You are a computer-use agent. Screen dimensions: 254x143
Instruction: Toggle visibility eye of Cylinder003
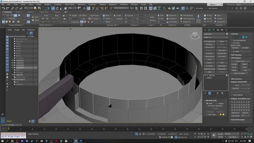[12, 65]
